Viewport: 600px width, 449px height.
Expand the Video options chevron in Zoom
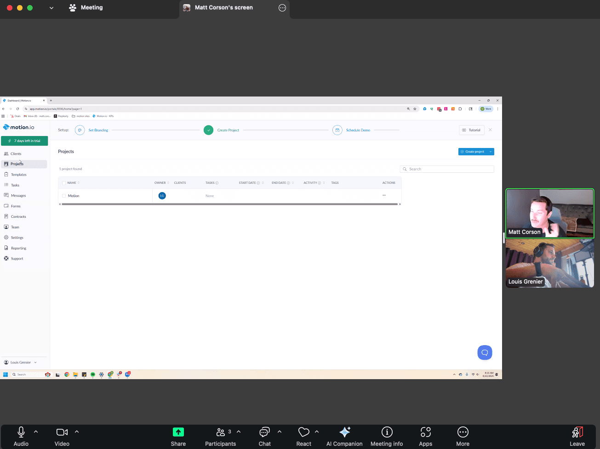(x=77, y=431)
